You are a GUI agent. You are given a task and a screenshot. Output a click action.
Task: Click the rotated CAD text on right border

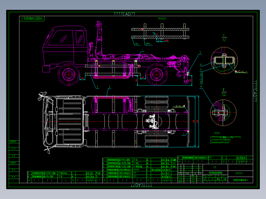click(255, 91)
